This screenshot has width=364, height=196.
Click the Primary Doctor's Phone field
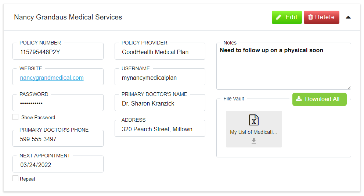(x=58, y=138)
